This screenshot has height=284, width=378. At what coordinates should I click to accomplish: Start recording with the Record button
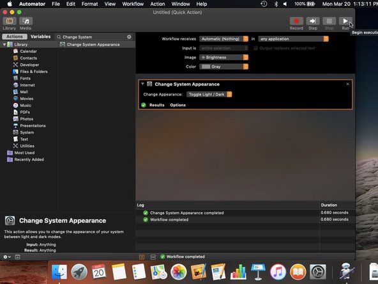(296, 21)
